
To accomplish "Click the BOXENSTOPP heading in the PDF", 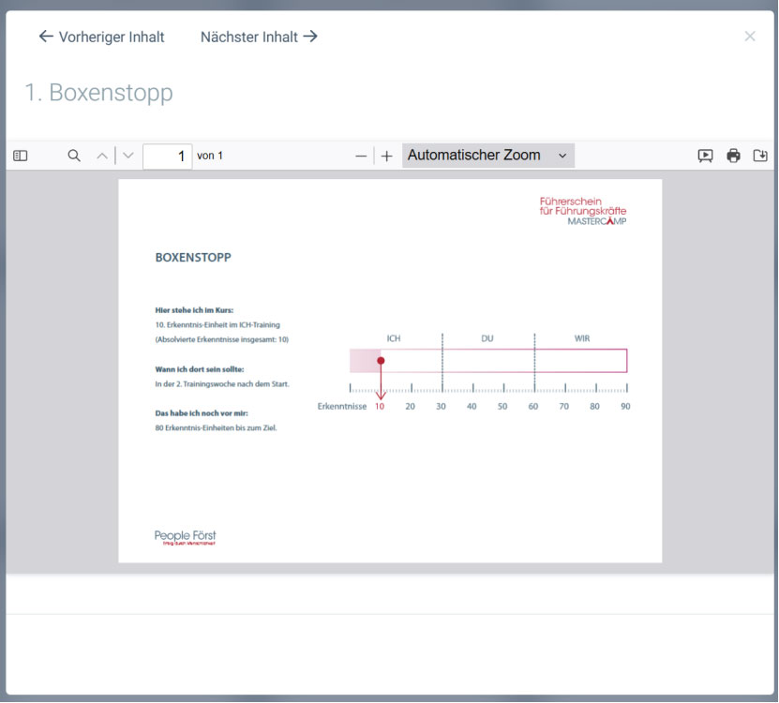I will tap(193, 258).
